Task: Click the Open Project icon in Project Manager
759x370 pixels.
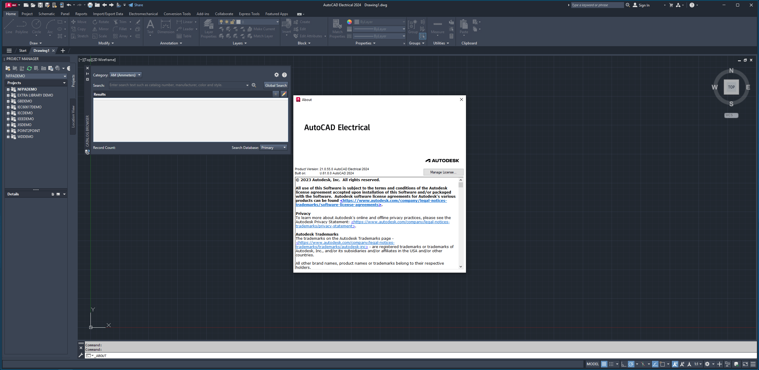Action: tap(8, 68)
